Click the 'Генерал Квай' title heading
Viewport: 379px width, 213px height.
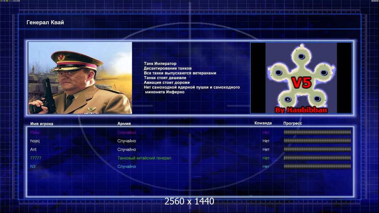pyautogui.click(x=45, y=22)
